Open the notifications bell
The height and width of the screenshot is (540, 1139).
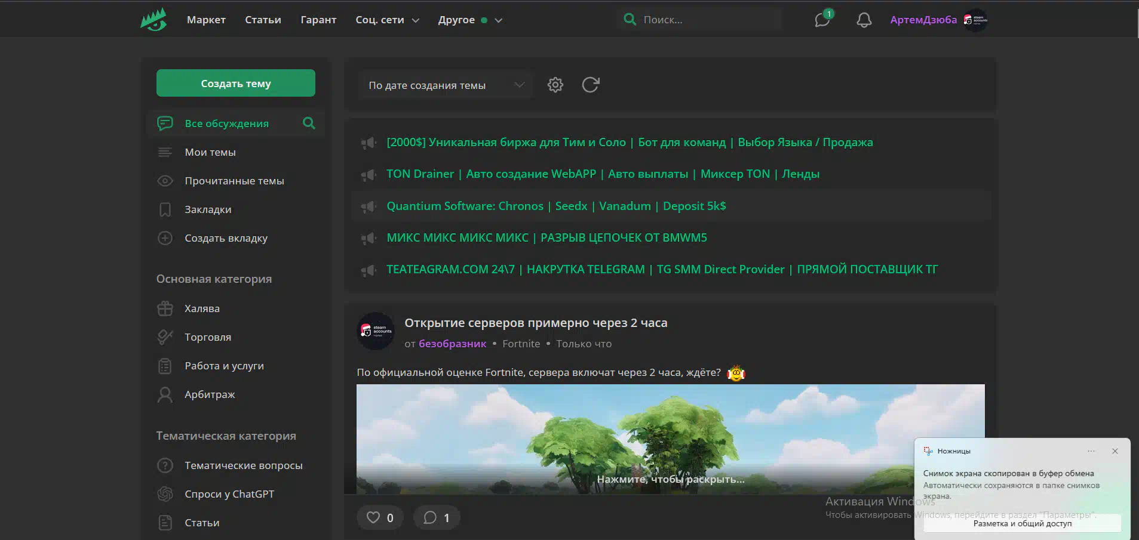coord(864,20)
